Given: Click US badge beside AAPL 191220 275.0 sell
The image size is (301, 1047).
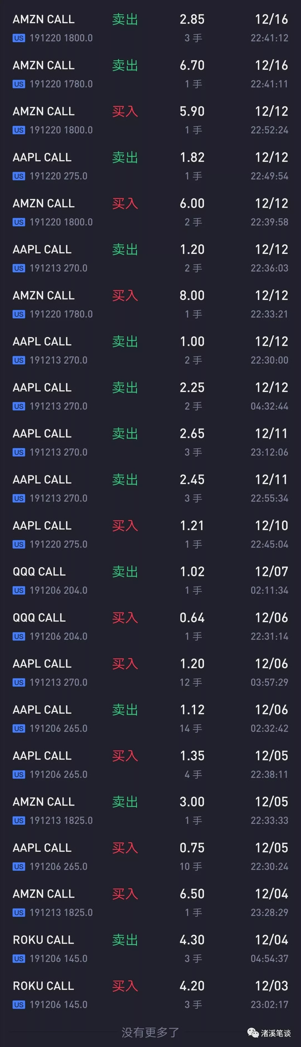Looking at the screenshot, I should click(x=19, y=176).
